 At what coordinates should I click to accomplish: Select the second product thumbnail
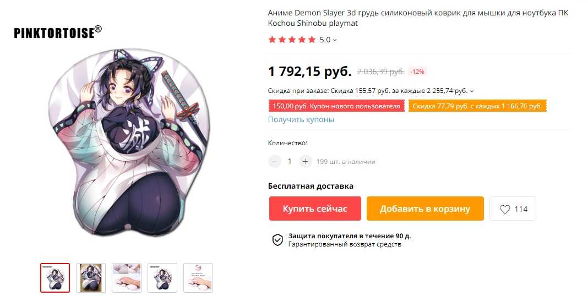click(91, 278)
